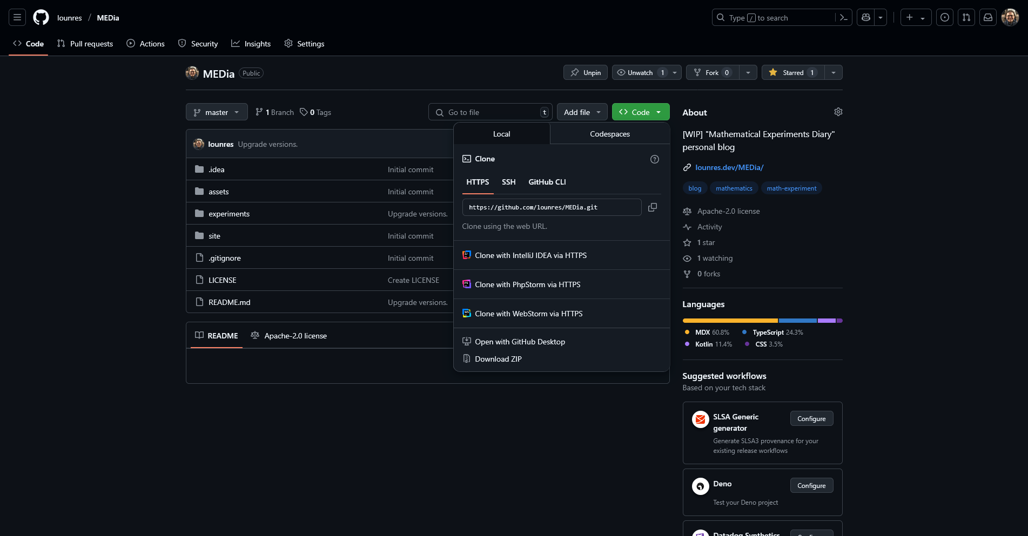Open the lounres.dev/MEDia/ website link
This screenshot has height=536, width=1028.
pyautogui.click(x=729, y=167)
